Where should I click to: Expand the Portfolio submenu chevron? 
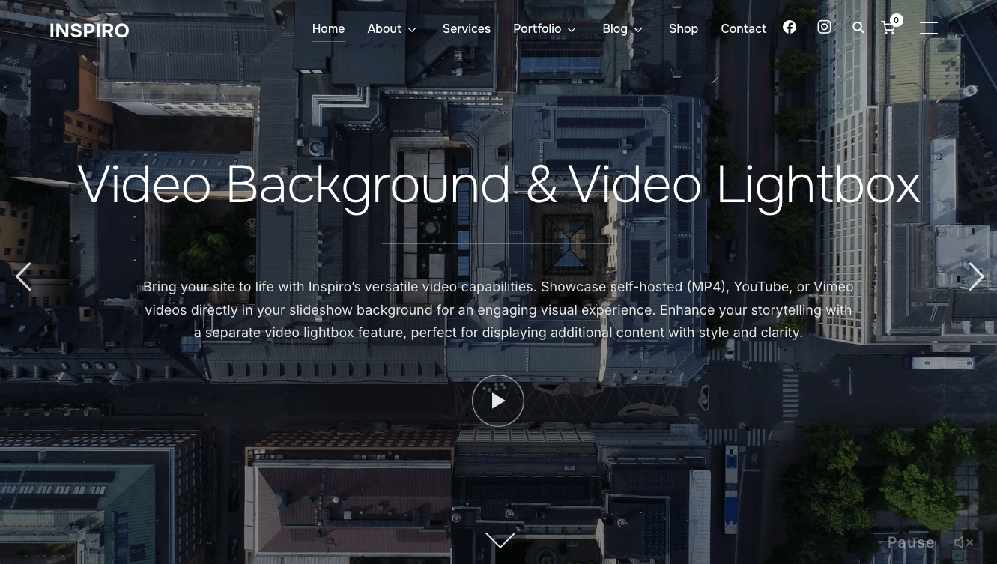[x=572, y=30]
